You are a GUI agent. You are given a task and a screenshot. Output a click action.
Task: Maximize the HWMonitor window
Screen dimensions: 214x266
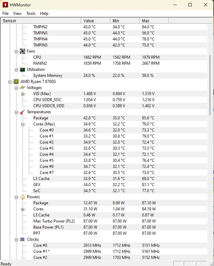click(190, 5)
